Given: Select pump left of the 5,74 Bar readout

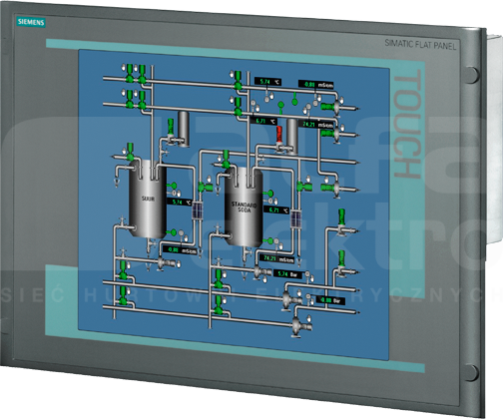Looking at the screenshot, I should click(x=262, y=272).
